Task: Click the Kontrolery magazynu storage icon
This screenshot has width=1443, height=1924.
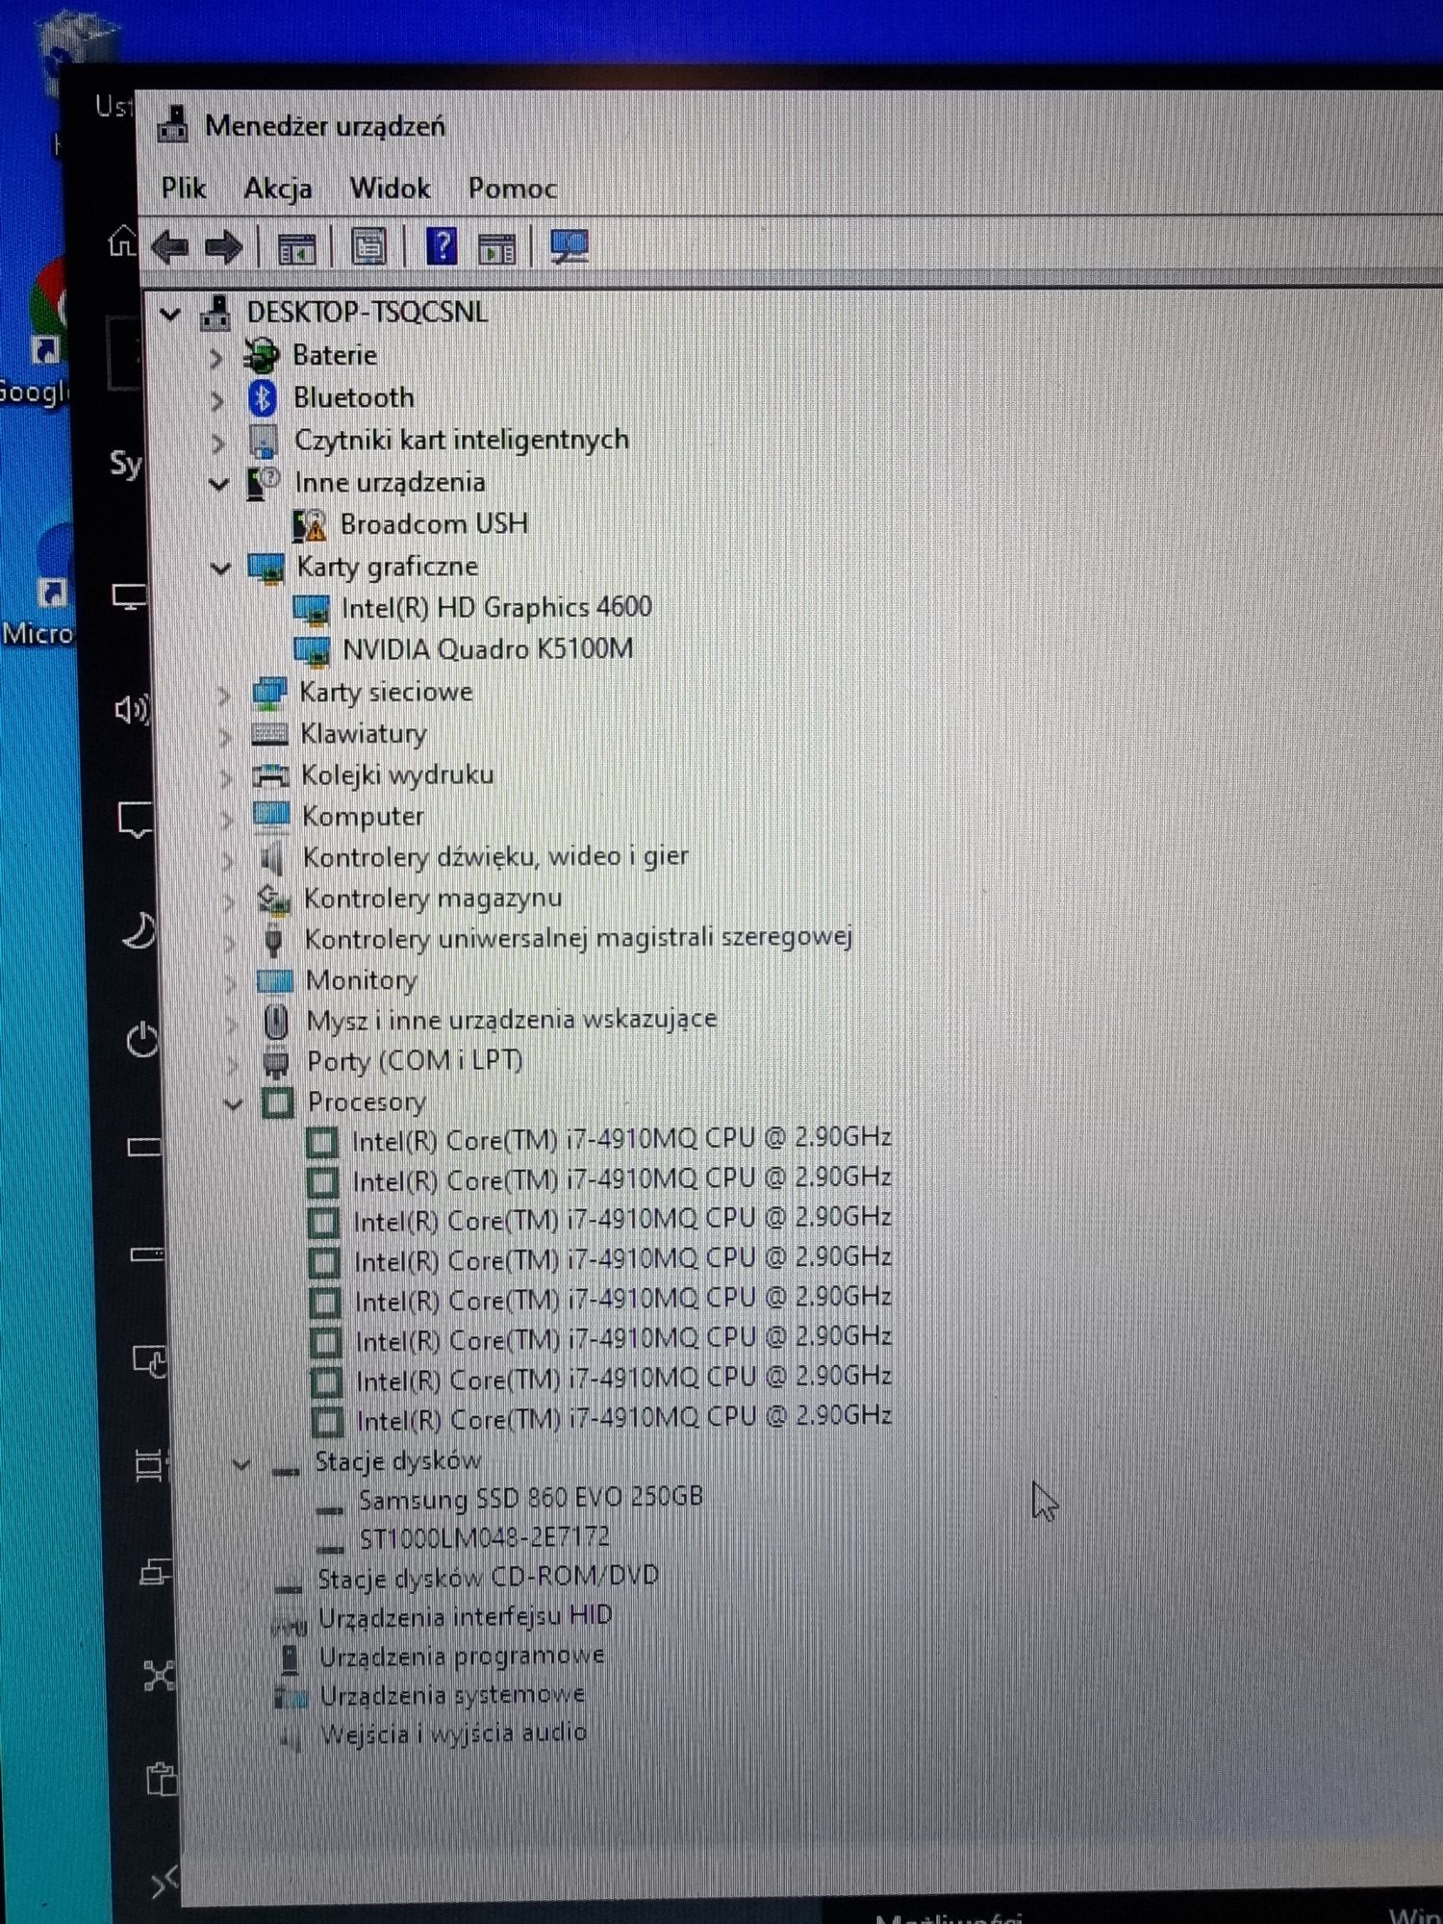Action: (x=273, y=899)
